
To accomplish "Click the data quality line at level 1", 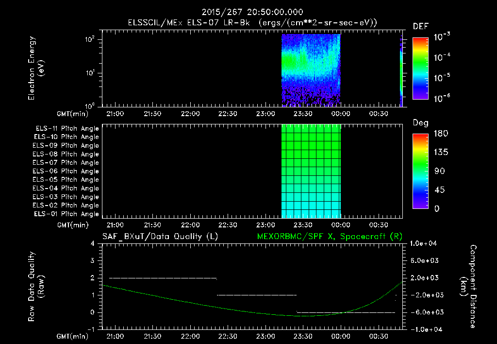I will tap(257, 295).
